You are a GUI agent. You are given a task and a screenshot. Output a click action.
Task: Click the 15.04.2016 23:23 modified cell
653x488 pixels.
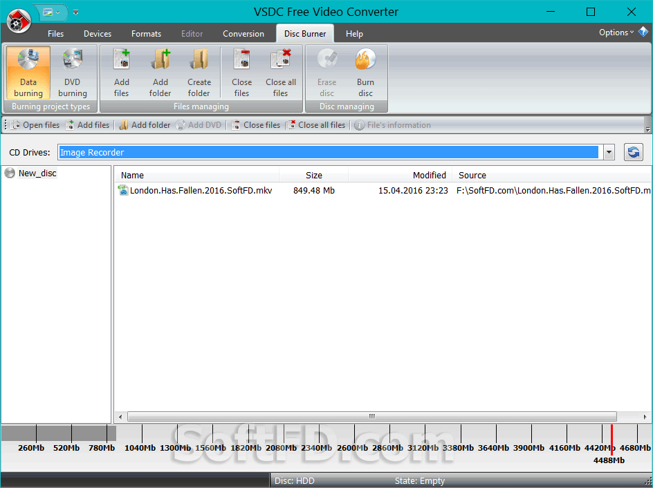[413, 191]
